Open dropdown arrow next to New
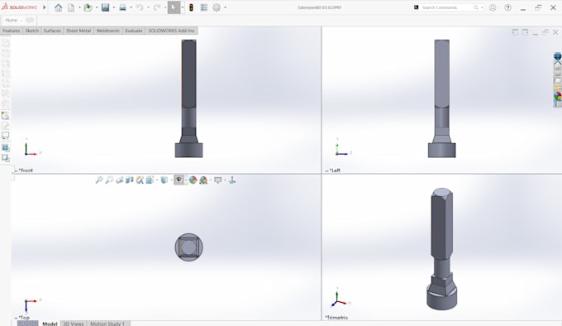Screen dimensions: 562x326 coord(79,7)
